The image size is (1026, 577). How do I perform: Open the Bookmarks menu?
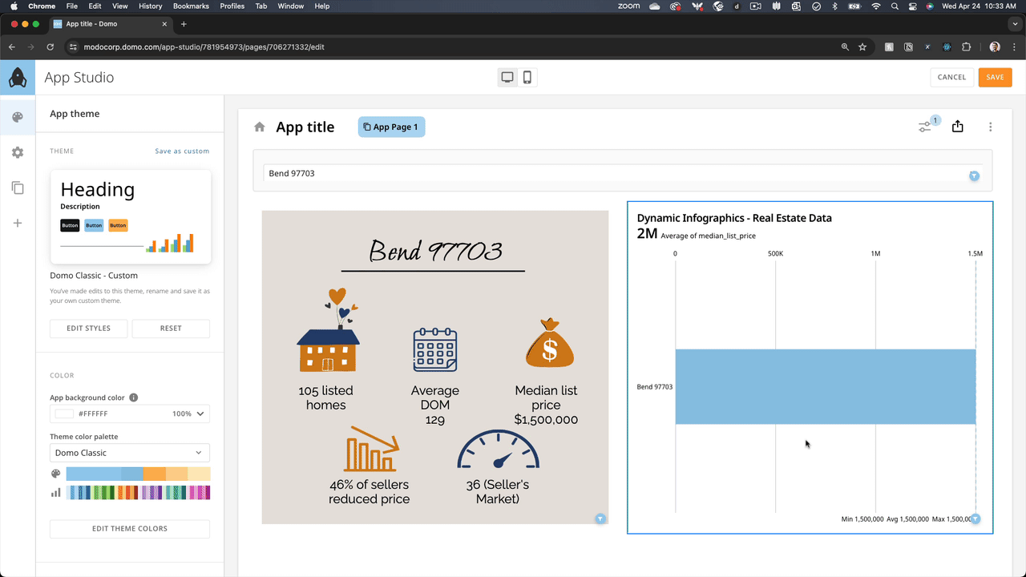(191, 6)
